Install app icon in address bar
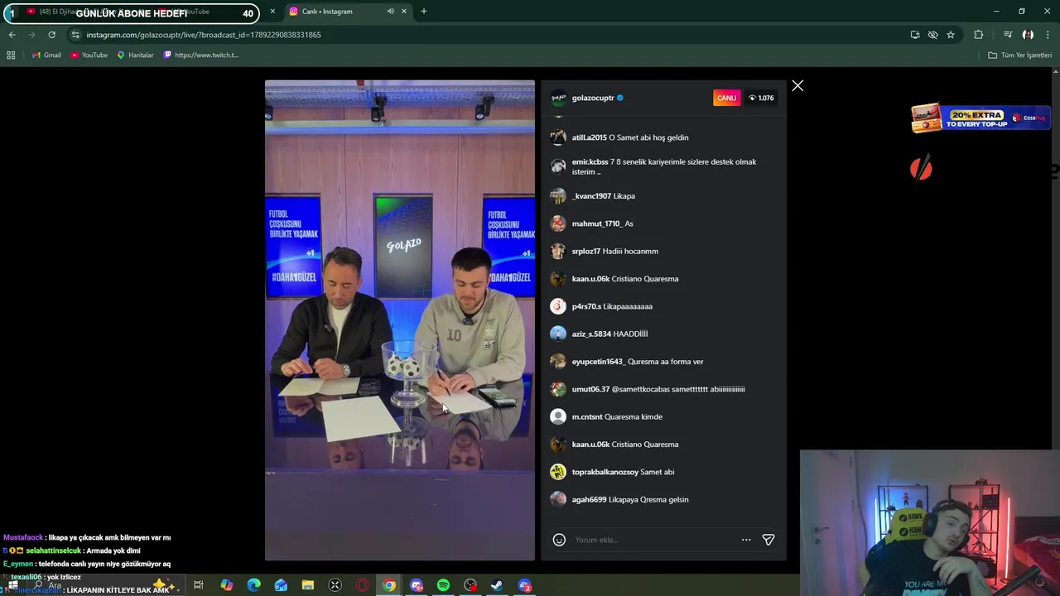Screen dimensions: 1060x596 (x=914, y=35)
